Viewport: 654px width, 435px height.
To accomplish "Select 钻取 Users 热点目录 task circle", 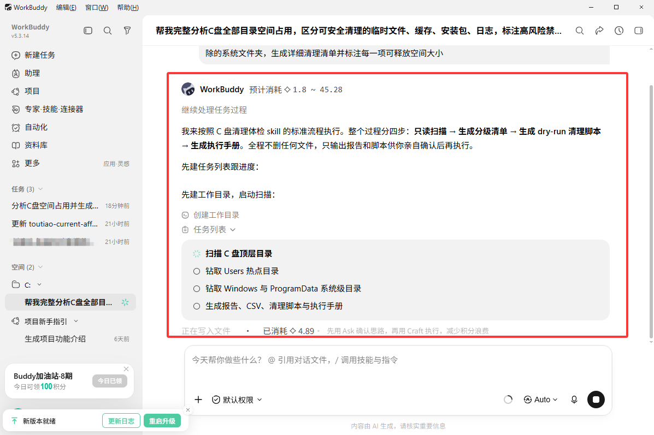I will (x=197, y=271).
